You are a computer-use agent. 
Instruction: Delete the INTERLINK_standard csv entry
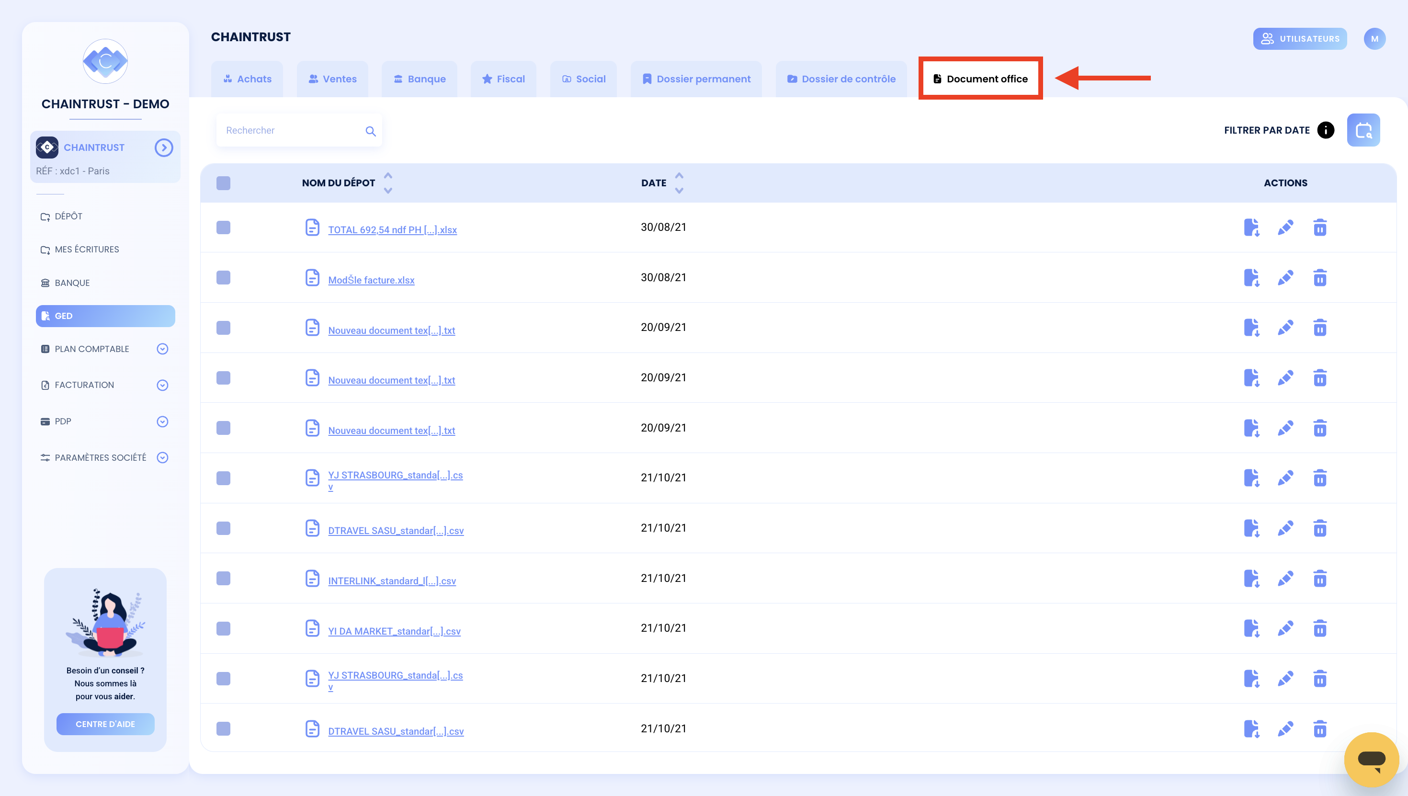[x=1320, y=579]
